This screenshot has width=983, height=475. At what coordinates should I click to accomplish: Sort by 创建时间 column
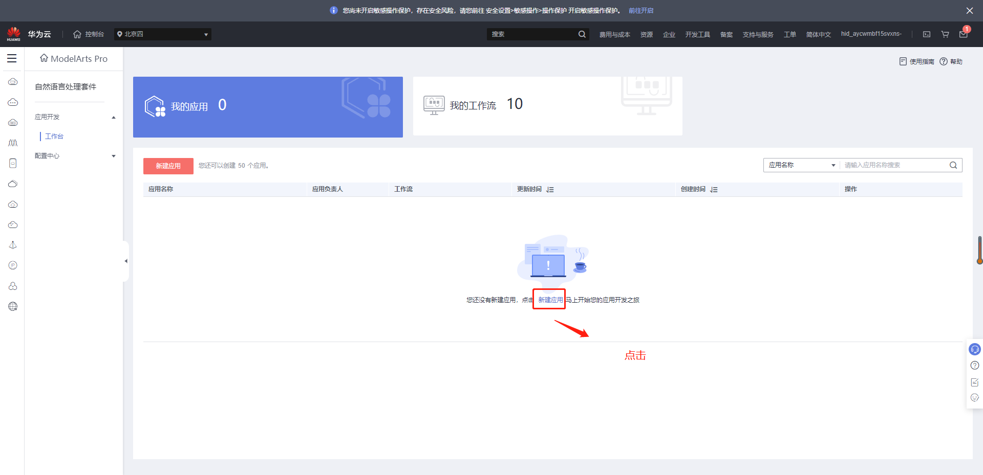(x=714, y=190)
